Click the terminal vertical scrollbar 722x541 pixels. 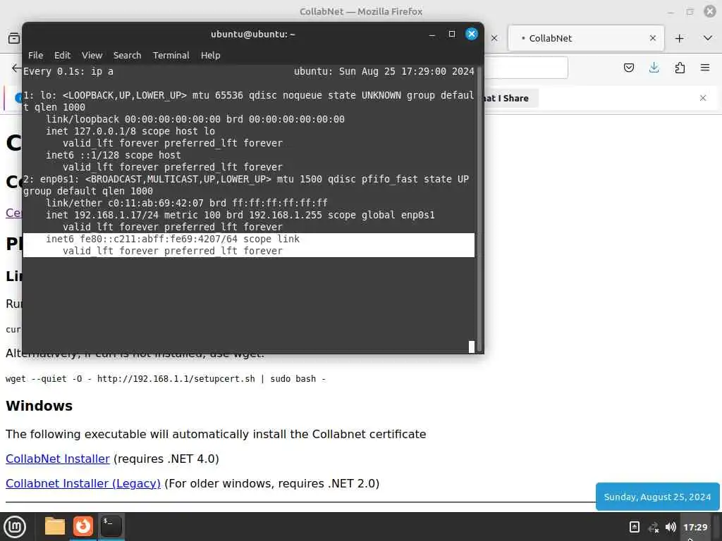(x=479, y=209)
